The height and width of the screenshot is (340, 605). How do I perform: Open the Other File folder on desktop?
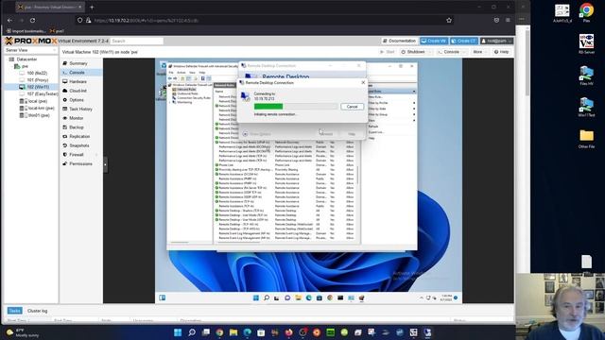coord(586,139)
